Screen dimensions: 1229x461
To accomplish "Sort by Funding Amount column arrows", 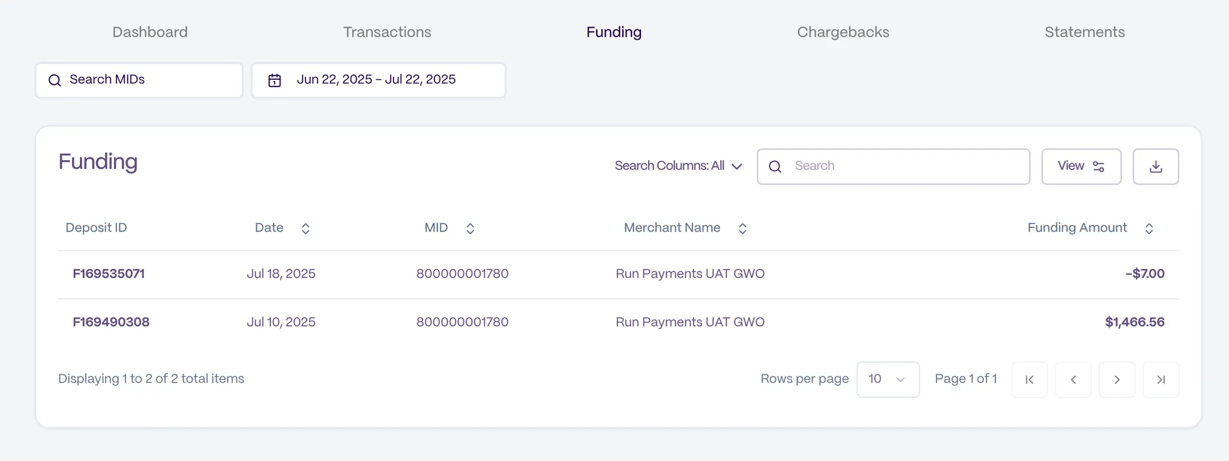I will (x=1149, y=229).
